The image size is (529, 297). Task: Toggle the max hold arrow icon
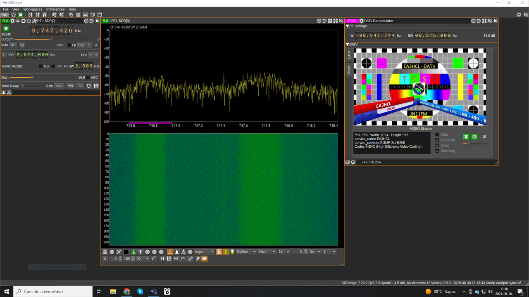point(141,252)
